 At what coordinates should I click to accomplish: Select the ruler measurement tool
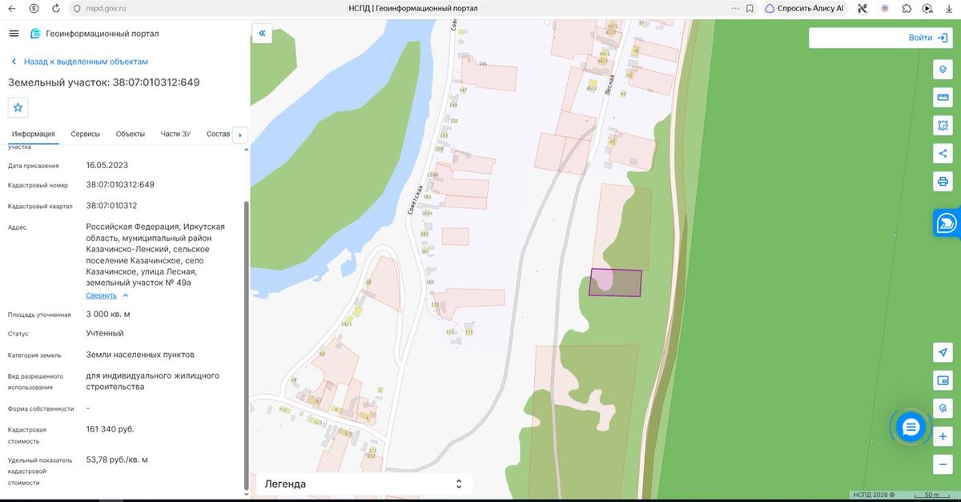click(x=943, y=98)
